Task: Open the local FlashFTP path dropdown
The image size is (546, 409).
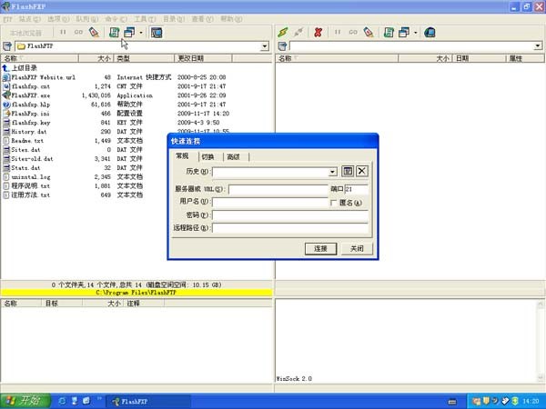Action: click(x=265, y=45)
